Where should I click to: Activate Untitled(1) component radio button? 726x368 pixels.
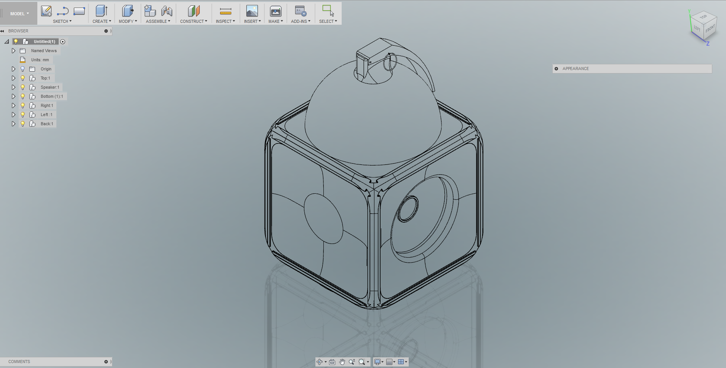click(63, 41)
